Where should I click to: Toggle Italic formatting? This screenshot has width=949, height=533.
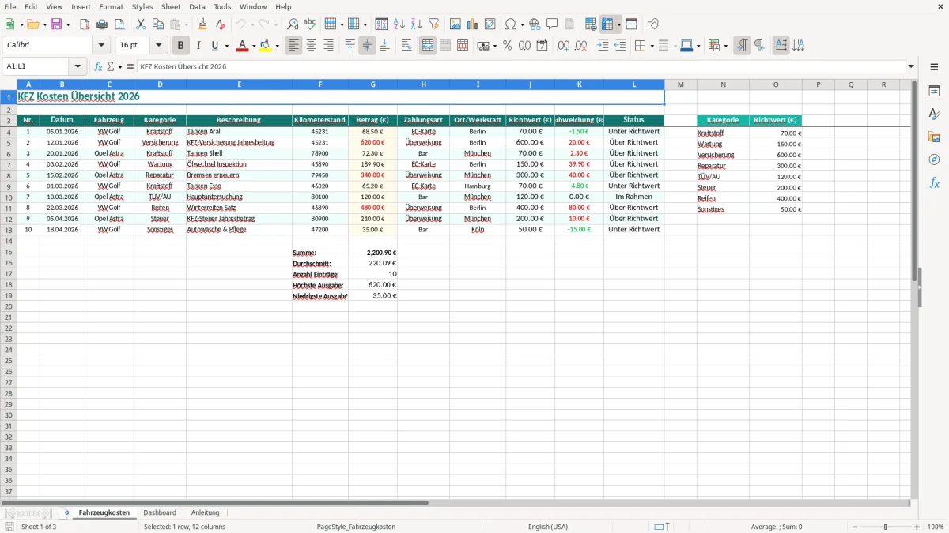(x=198, y=46)
